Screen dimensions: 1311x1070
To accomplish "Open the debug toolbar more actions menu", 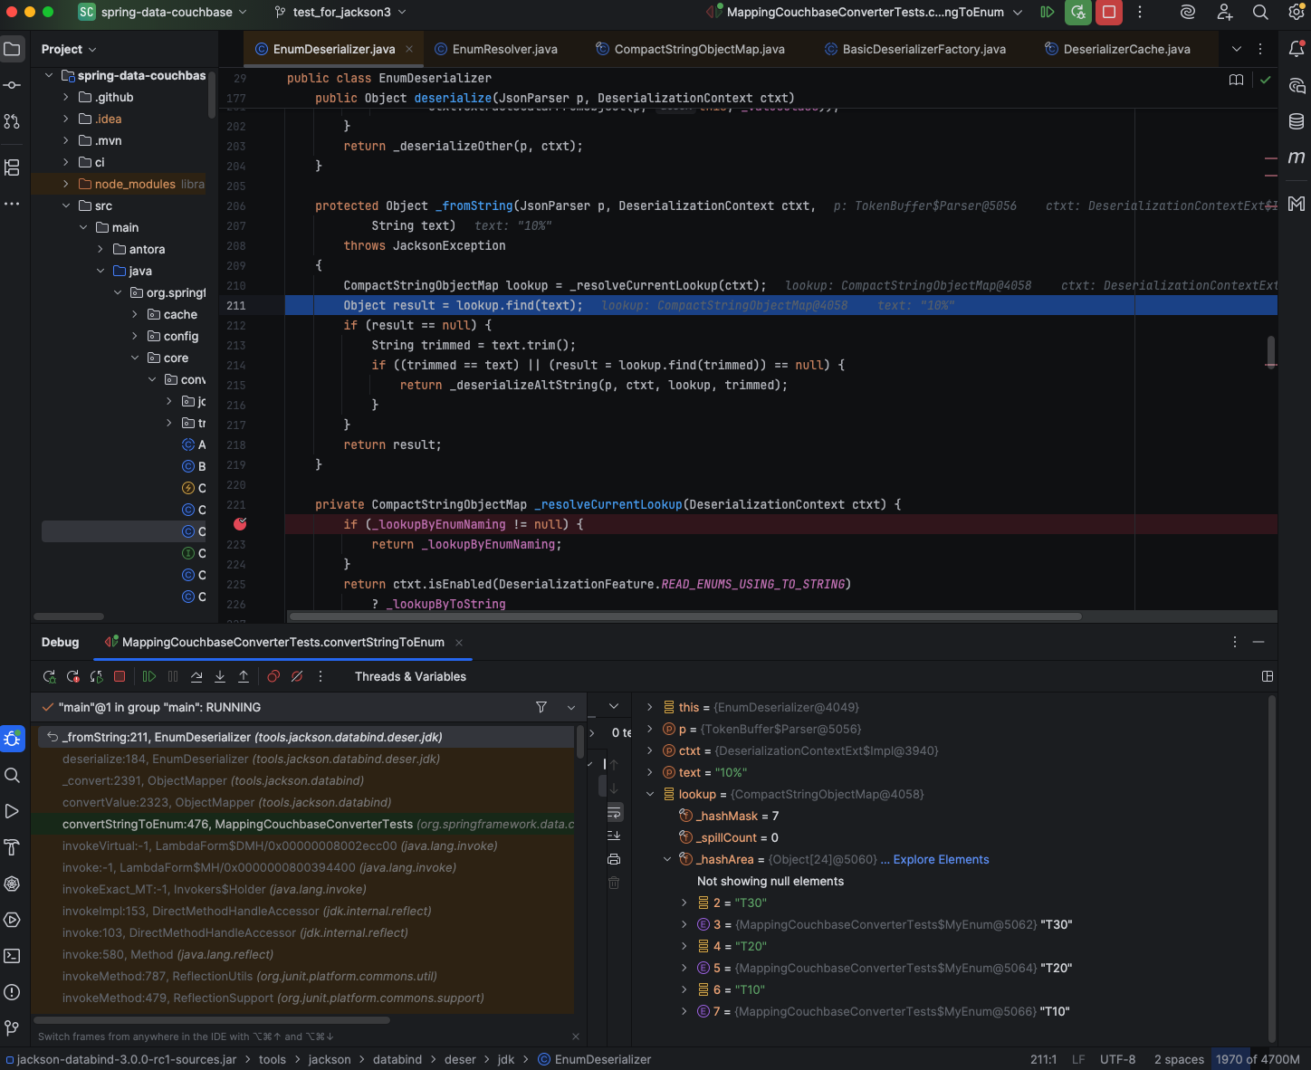I will pyautogui.click(x=321, y=676).
